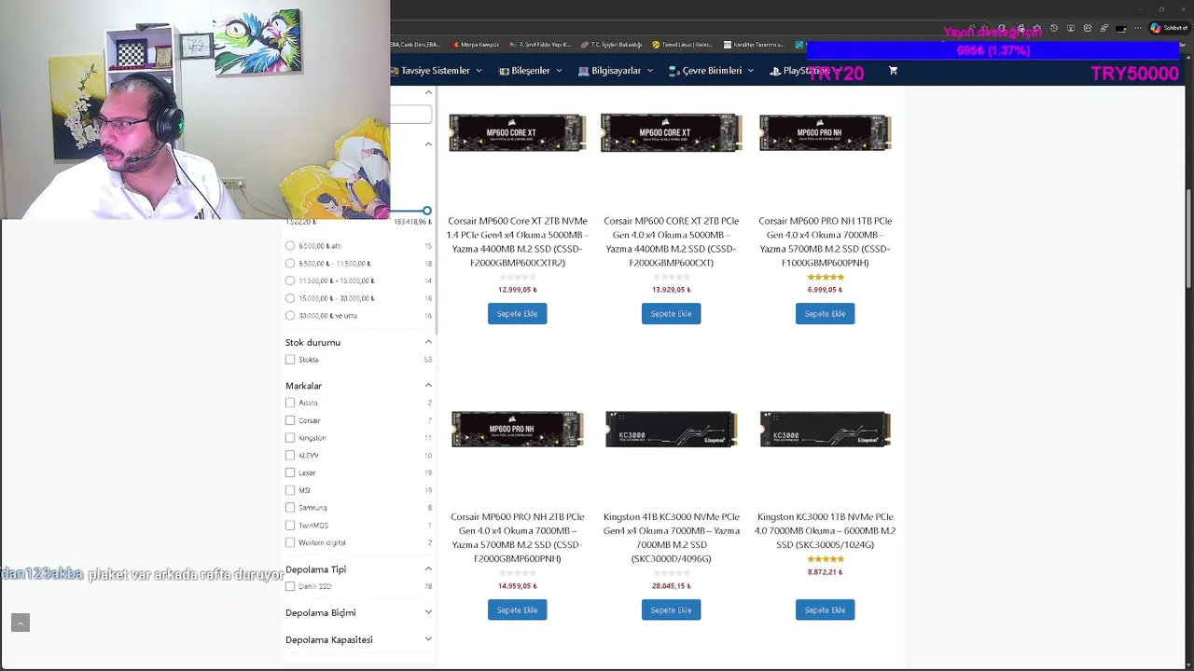Screen dimensions: 1194x671
Task: Check the Kingston brand filter
Action: [290, 438]
